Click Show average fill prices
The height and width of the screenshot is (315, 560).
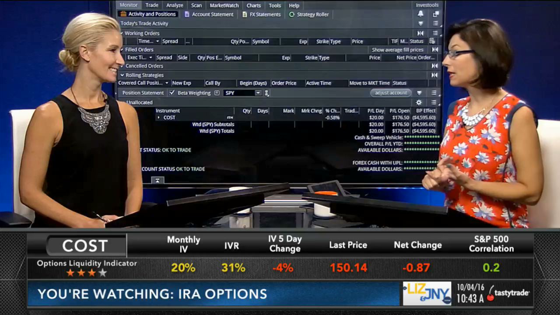pyautogui.click(x=398, y=50)
